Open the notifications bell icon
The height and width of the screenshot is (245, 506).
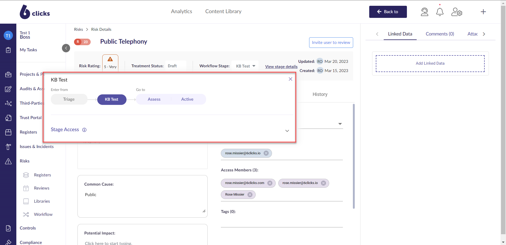(x=440, y=12)
